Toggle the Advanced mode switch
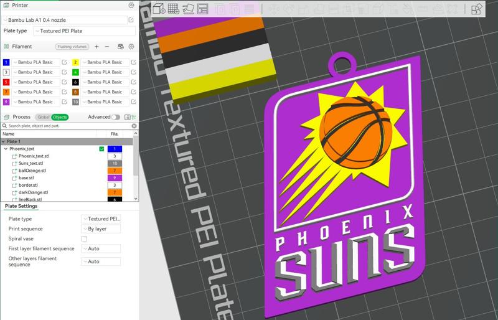Image resolution: width=498 pixels, height=320 pixels. [x=116, y=117]
